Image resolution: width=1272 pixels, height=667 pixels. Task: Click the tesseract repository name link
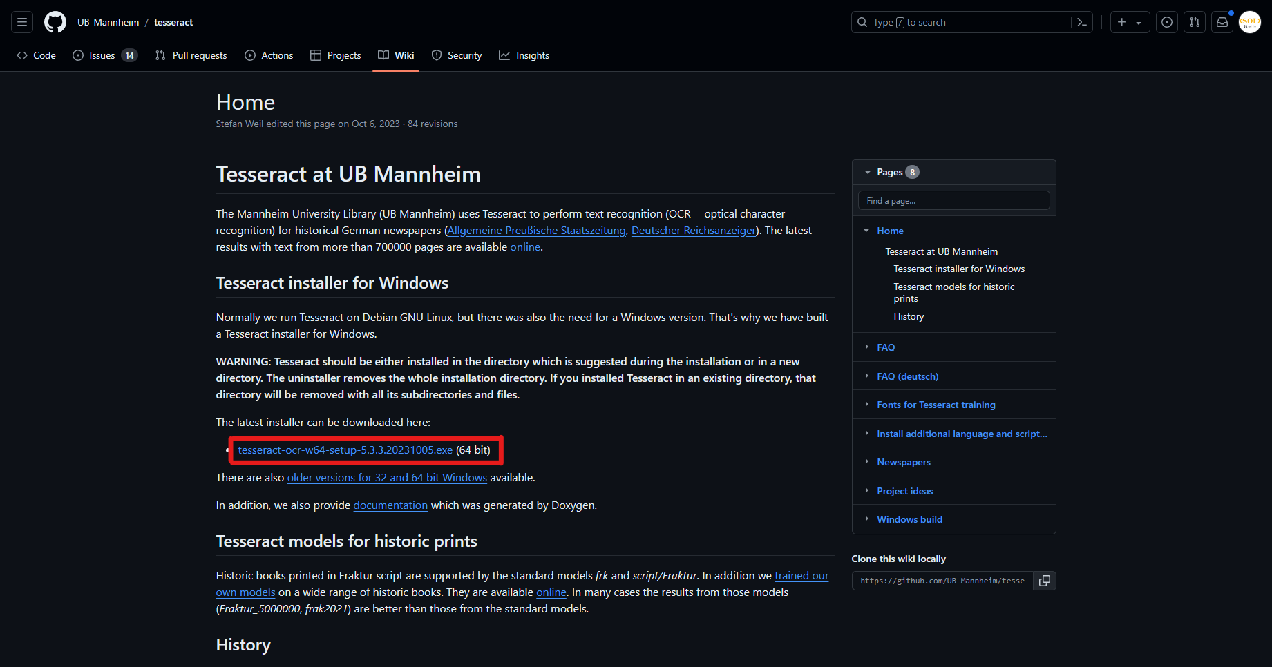click(173, 22)
